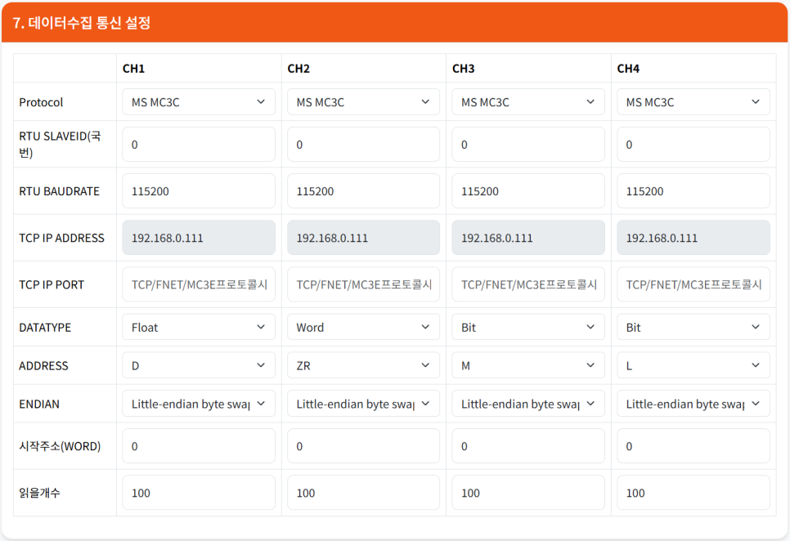
Task: Focus the CH4 시작주소(WORD) input
Action: click(693, 446)
